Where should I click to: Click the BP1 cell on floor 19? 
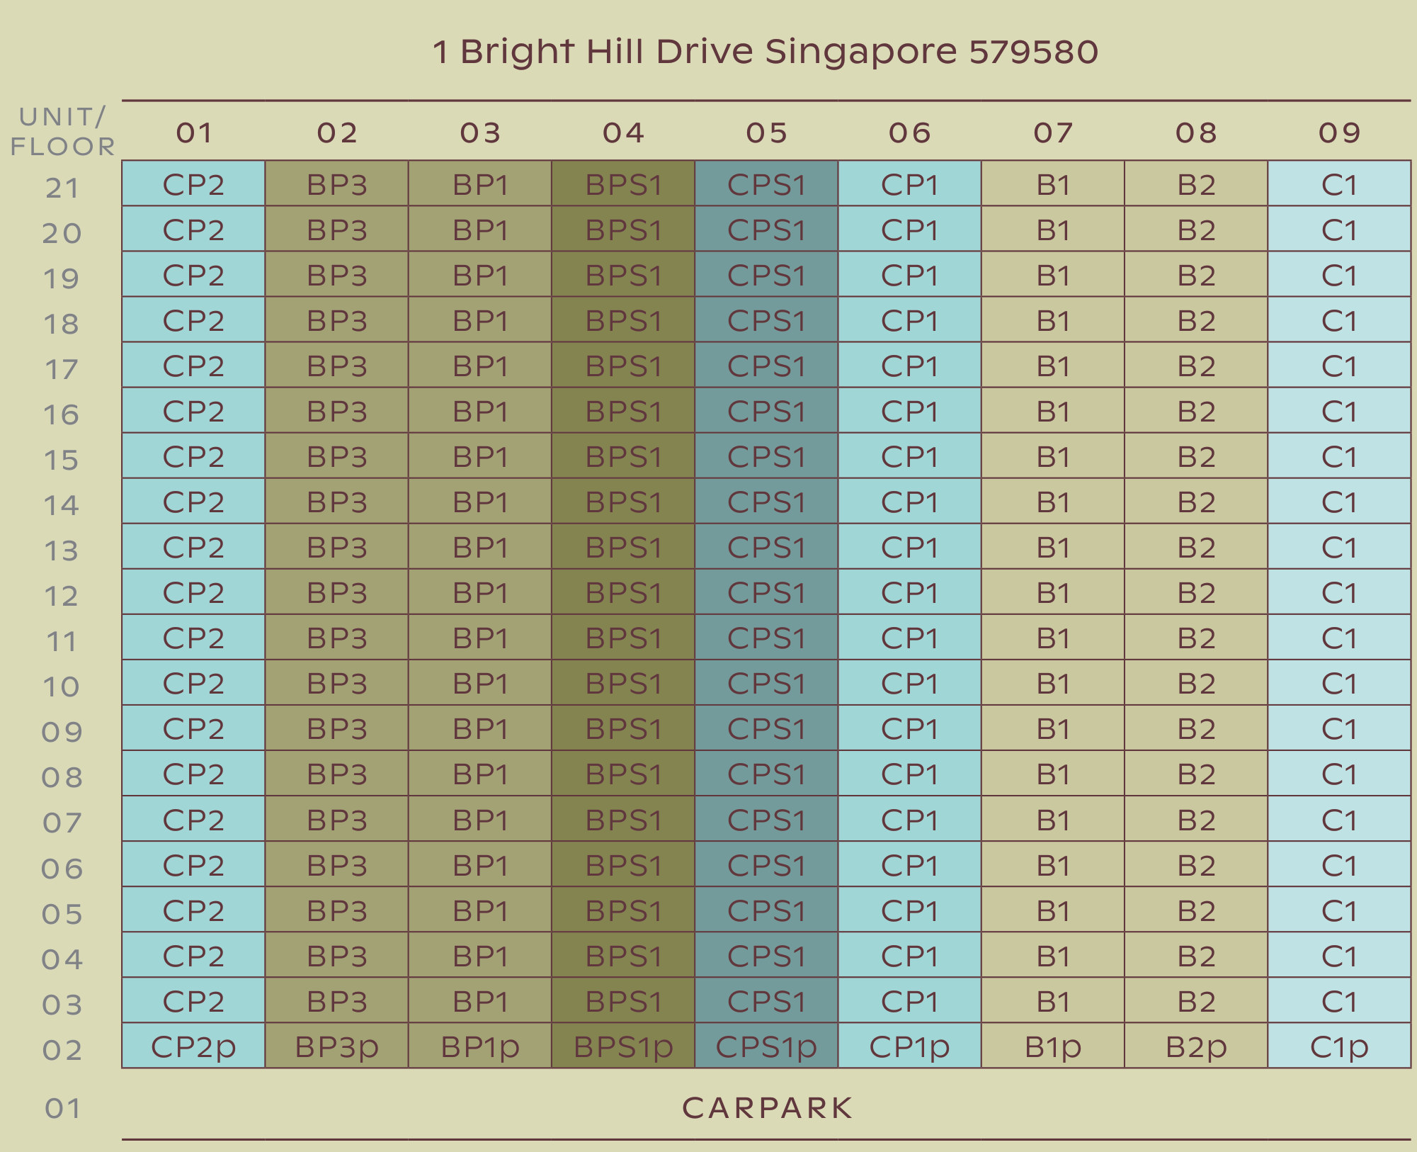(x=480, y=274)
